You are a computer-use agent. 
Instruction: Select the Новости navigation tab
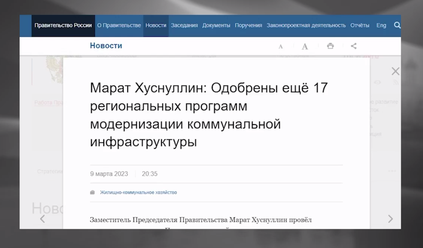pyautogui.click(x=156, y=26)
